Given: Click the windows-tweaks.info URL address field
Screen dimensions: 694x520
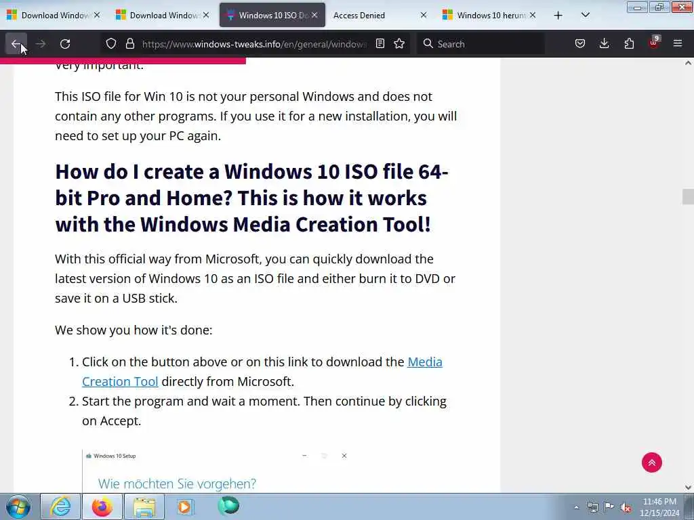Looking at the screenshot, I should (255, 44).
